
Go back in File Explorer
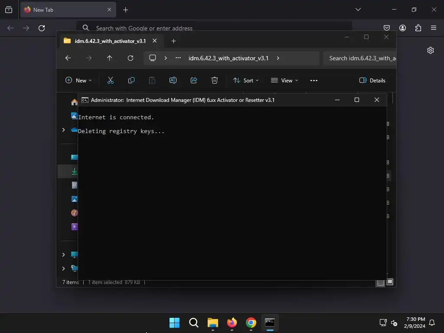(68, 58)
